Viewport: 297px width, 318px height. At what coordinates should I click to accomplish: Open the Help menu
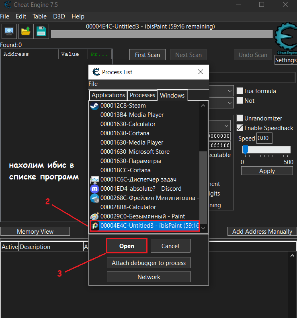[78, 16]
